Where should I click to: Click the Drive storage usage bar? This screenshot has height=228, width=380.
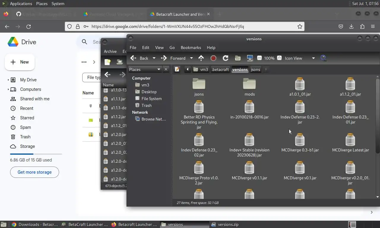pos(36,154)
